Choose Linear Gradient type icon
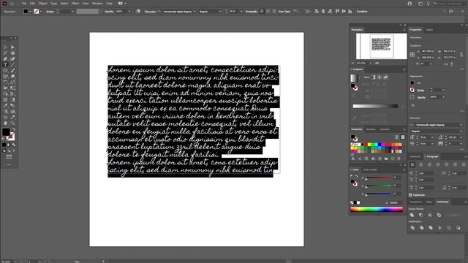This screenshot has height=263, width=468. pyautogui.click(x=374, y=77)
